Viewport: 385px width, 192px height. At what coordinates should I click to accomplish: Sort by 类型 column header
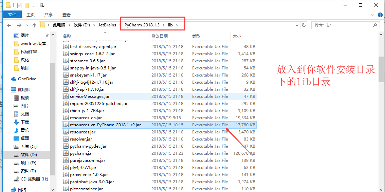(196, 36)
